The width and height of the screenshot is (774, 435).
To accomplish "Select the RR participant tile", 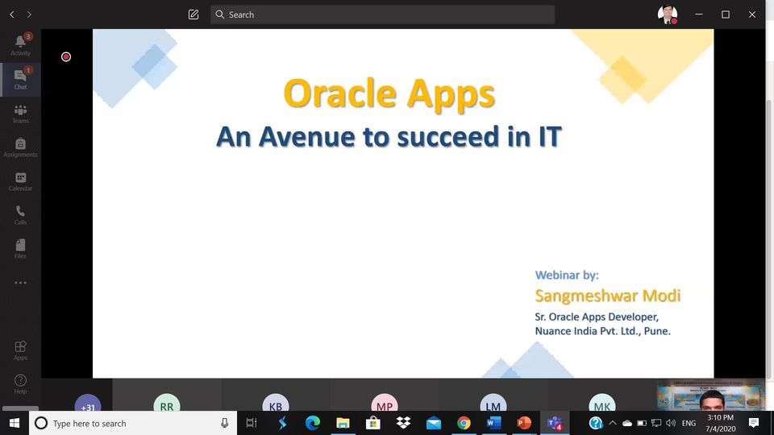I will pos(167,404).
